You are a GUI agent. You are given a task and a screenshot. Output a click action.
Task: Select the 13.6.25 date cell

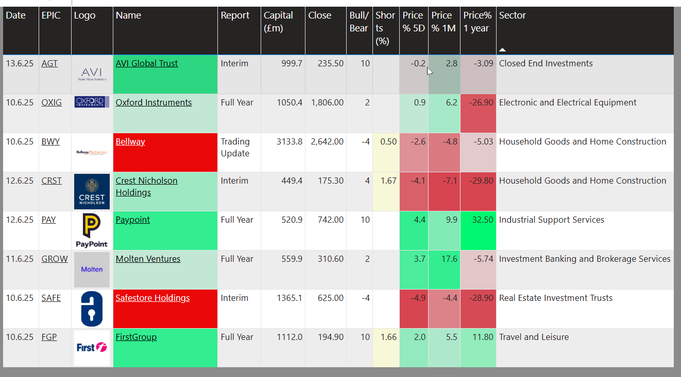pos(21,74)
